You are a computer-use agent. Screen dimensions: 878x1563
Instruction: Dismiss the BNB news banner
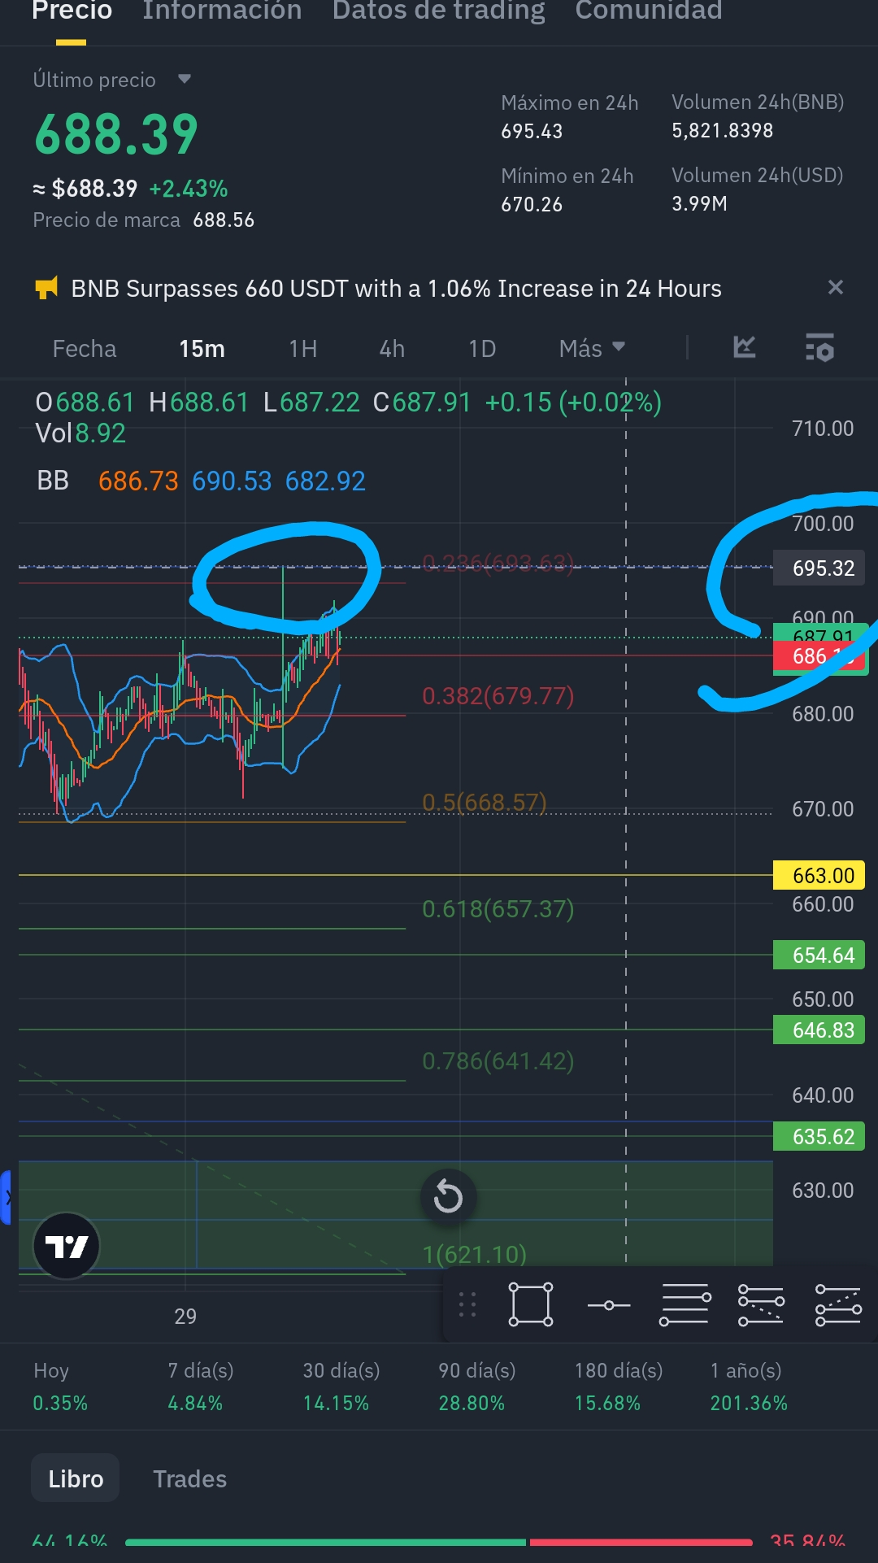[x=835, y=287]
